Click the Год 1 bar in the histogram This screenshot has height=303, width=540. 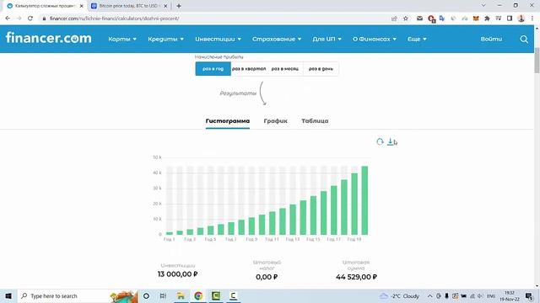click(x=170, y=233)
